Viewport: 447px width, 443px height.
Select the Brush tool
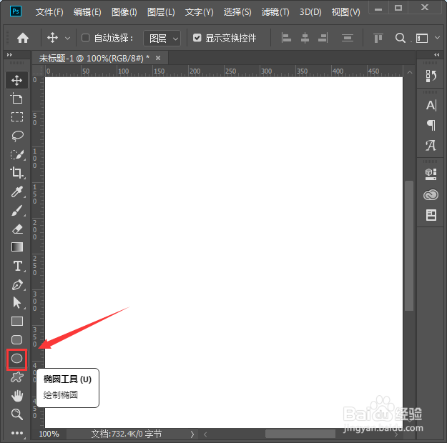[17, 211]
